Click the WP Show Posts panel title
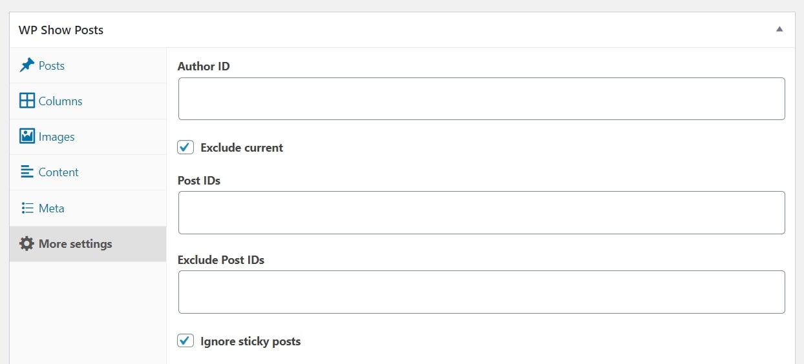804x364 pixels. coord(61,30)
